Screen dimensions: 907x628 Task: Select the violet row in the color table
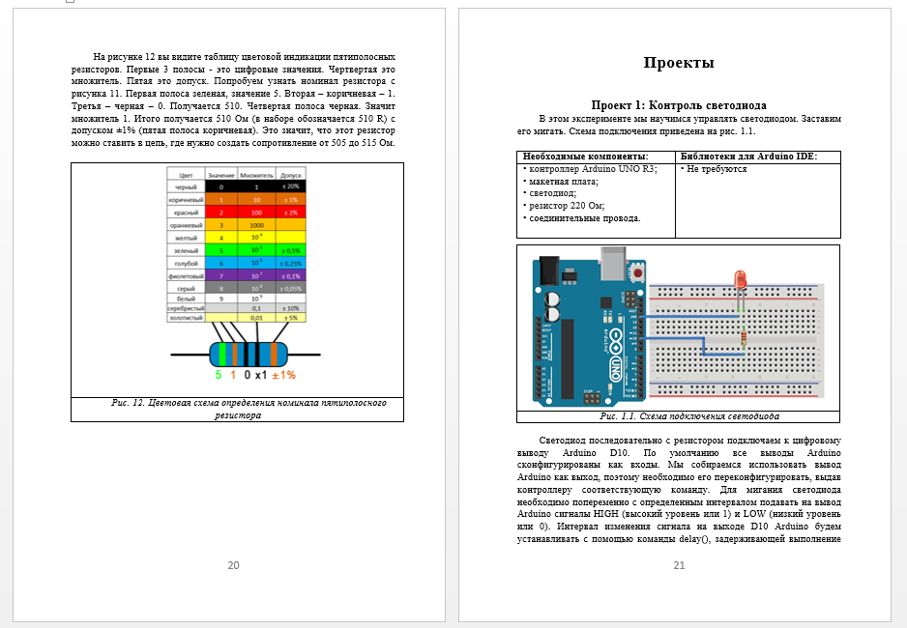[x=237, y=275]
